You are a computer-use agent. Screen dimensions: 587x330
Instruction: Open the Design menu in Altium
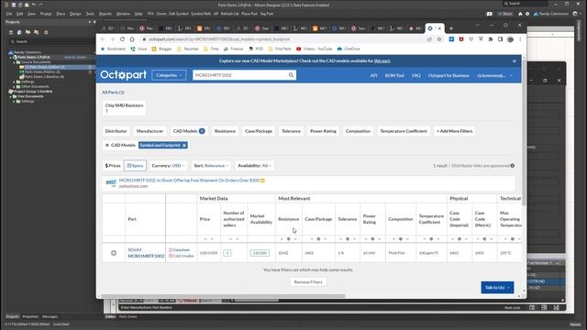pos(75,14)
